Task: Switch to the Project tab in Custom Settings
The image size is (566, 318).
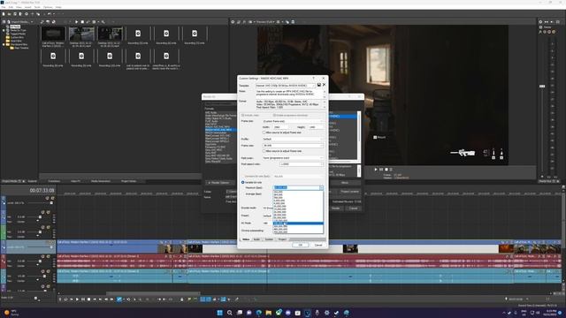Action: click(282, 239)
